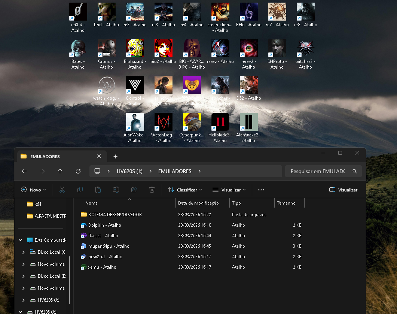Click the Pesquisar em EMULADORES search box
Viewport: 397px width, 314px height.
[x=323, y=171]
